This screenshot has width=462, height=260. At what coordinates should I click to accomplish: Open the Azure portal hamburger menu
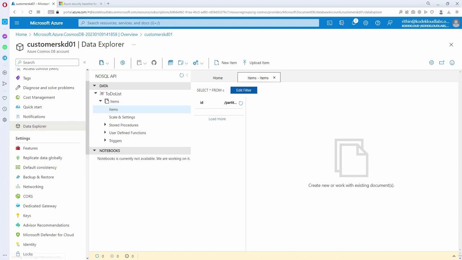click(x=17, y=23)
